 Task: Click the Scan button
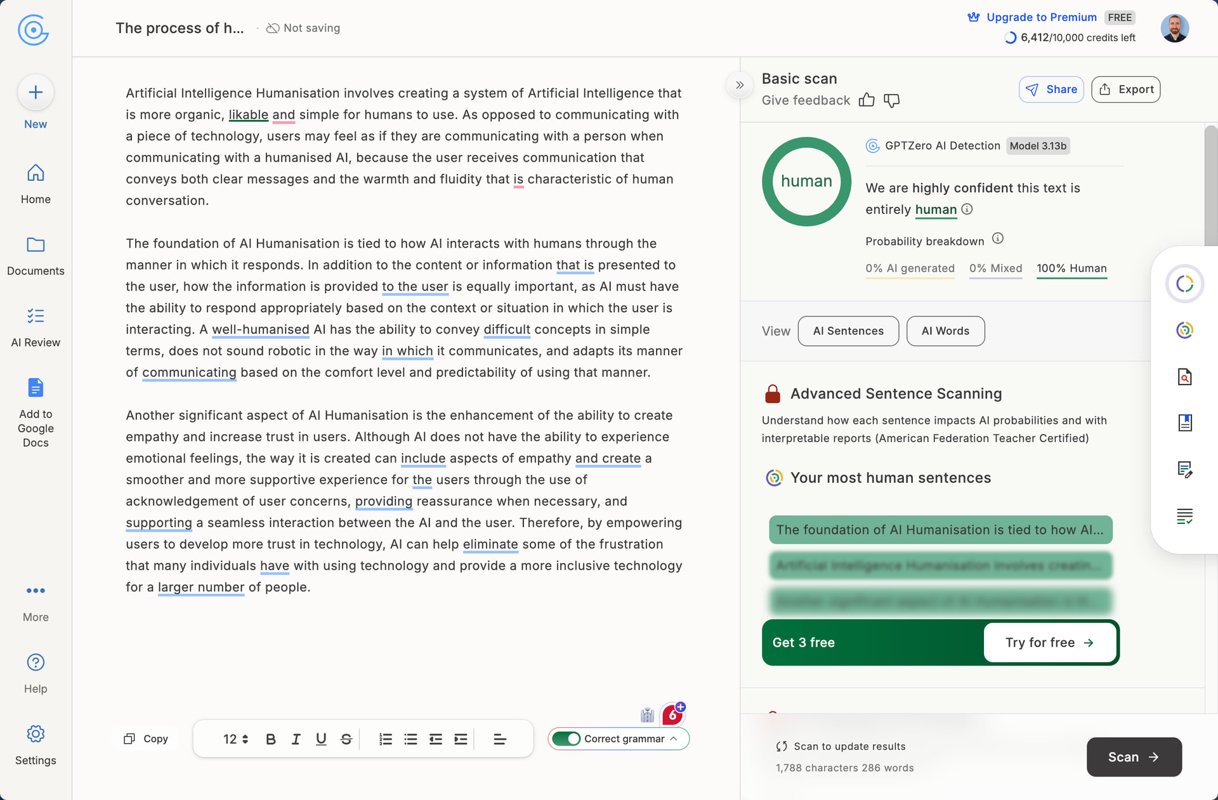1134,757
